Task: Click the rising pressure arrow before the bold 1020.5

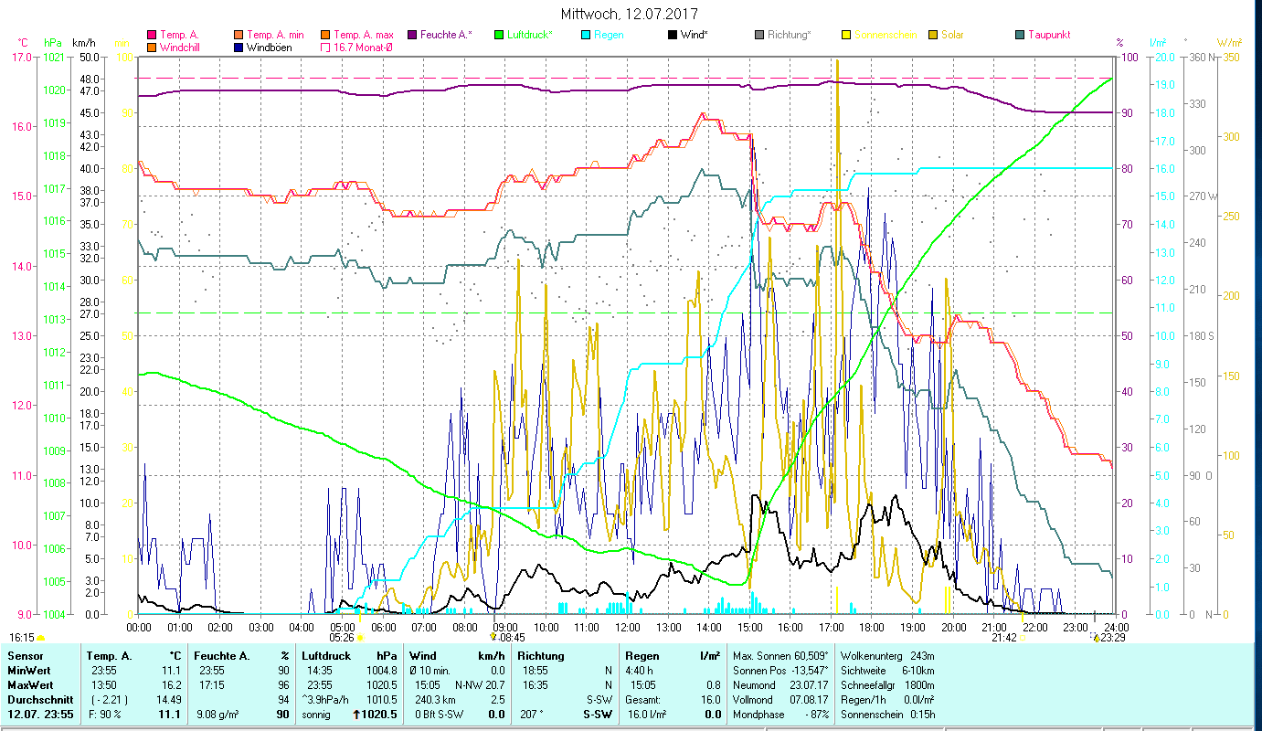Action: [357, 714]
